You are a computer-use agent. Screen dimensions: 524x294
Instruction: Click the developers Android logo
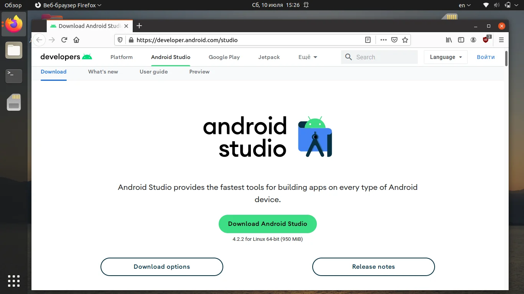point(66,57)
